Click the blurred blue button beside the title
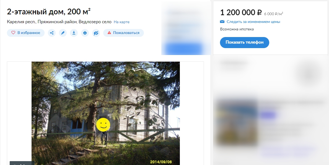The height and width of the screenshot is (165, 329). 184,48
